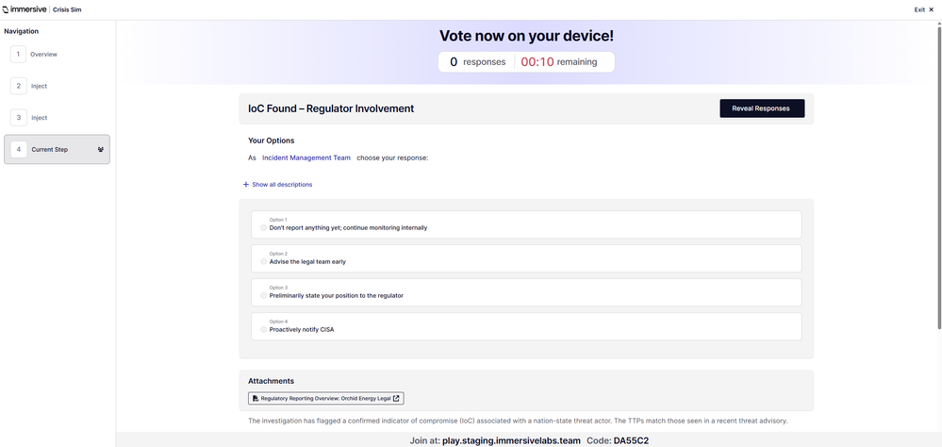Viewport: 942px width, 447px height.
Task: Click the vertical page scrollbar
Action: point(938,177)
